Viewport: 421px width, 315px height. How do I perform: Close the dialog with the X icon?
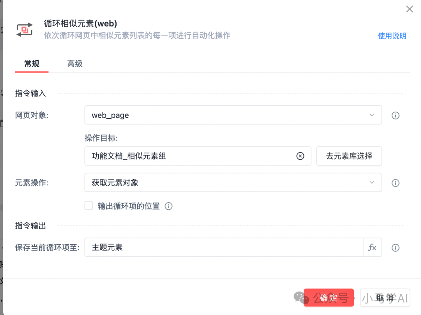click(x=409, y=9)
